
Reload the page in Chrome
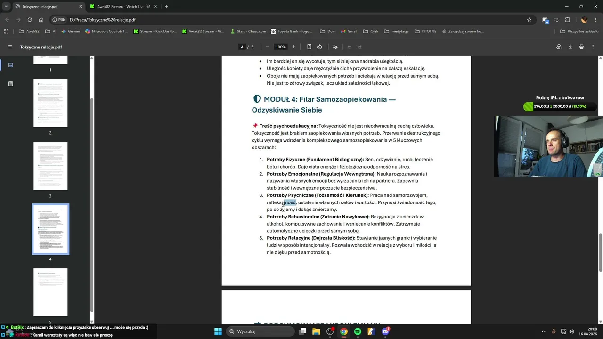tap(30, 20)
